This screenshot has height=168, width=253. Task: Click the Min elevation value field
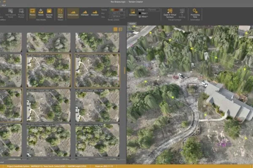118,16
